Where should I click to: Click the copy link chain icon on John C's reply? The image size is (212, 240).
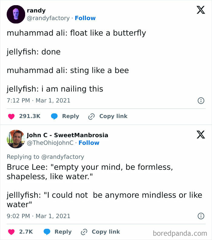[x=84, y=232]
